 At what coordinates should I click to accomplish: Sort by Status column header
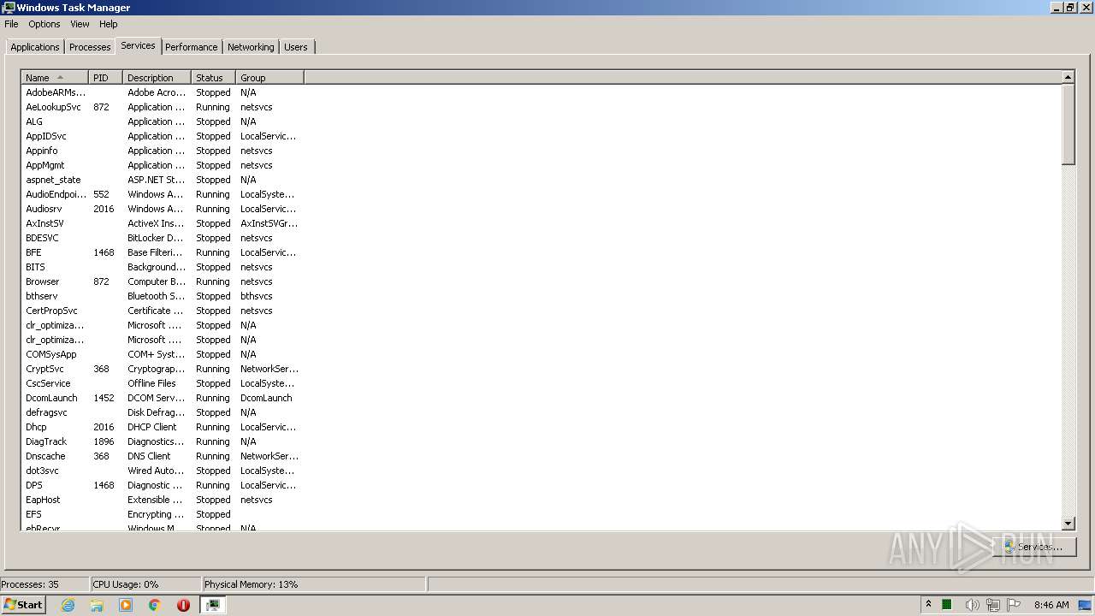(x=214, y=78)
